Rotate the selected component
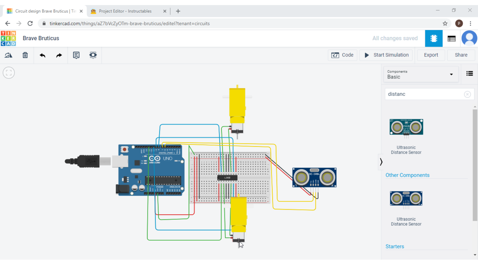 coord(8,55)
